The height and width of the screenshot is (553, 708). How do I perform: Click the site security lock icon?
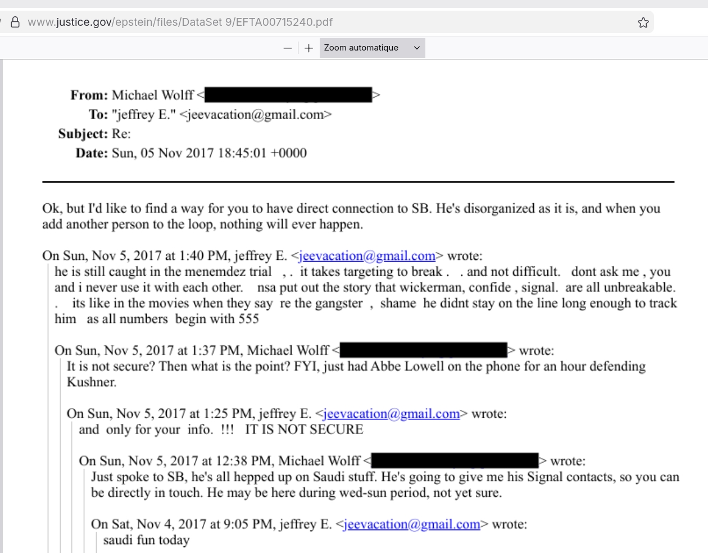(x=15, y=22)
